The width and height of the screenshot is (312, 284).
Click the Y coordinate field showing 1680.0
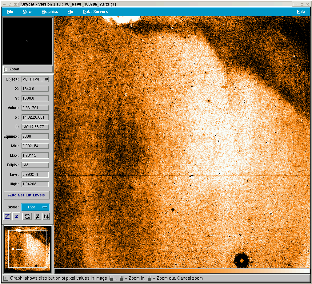(x=35, y=98)
